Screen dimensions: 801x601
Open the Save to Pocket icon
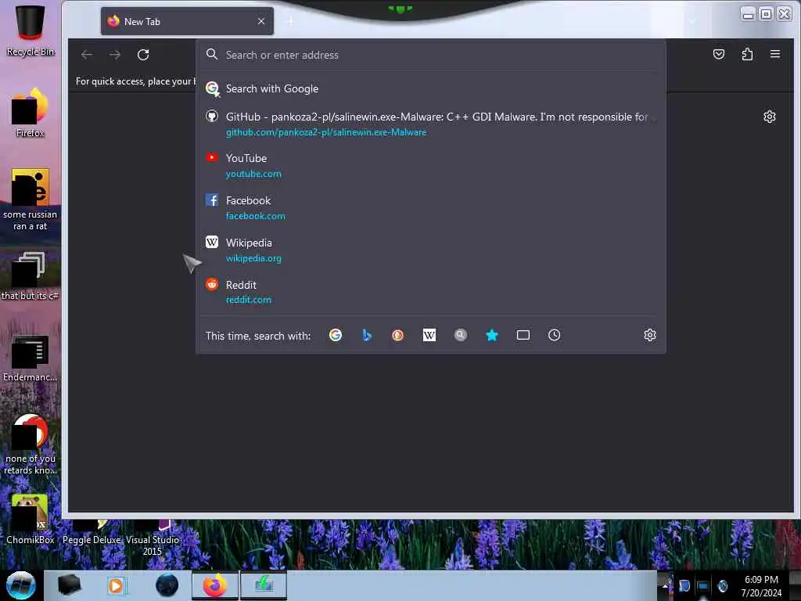pos(719,54)
